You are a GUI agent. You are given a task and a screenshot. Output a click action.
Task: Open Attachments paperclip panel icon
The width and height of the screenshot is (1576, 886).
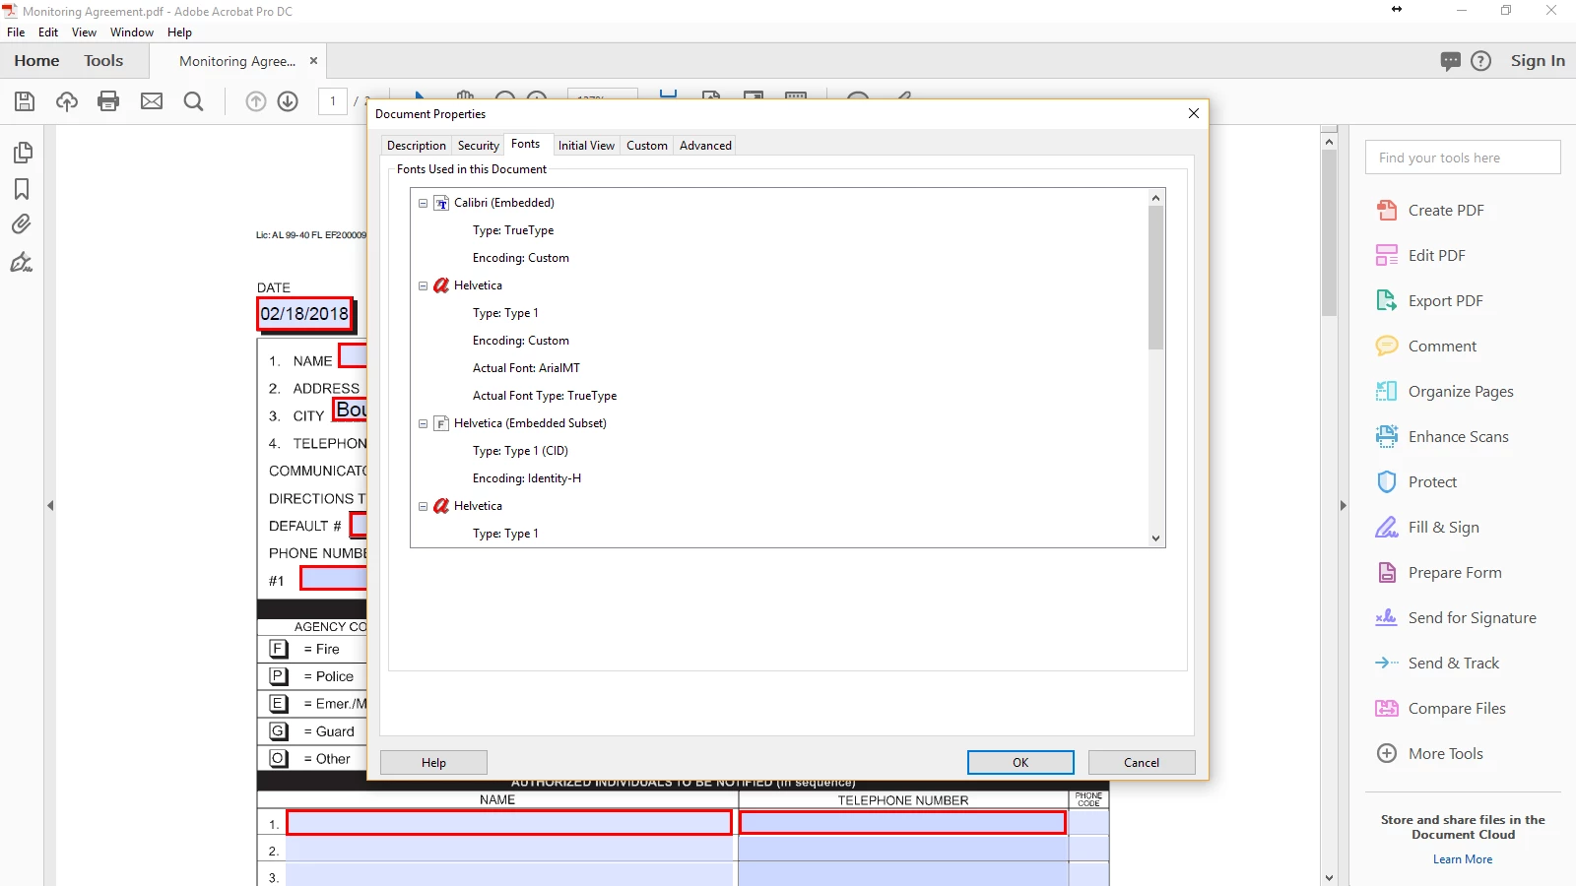click(x=22, y=224)
